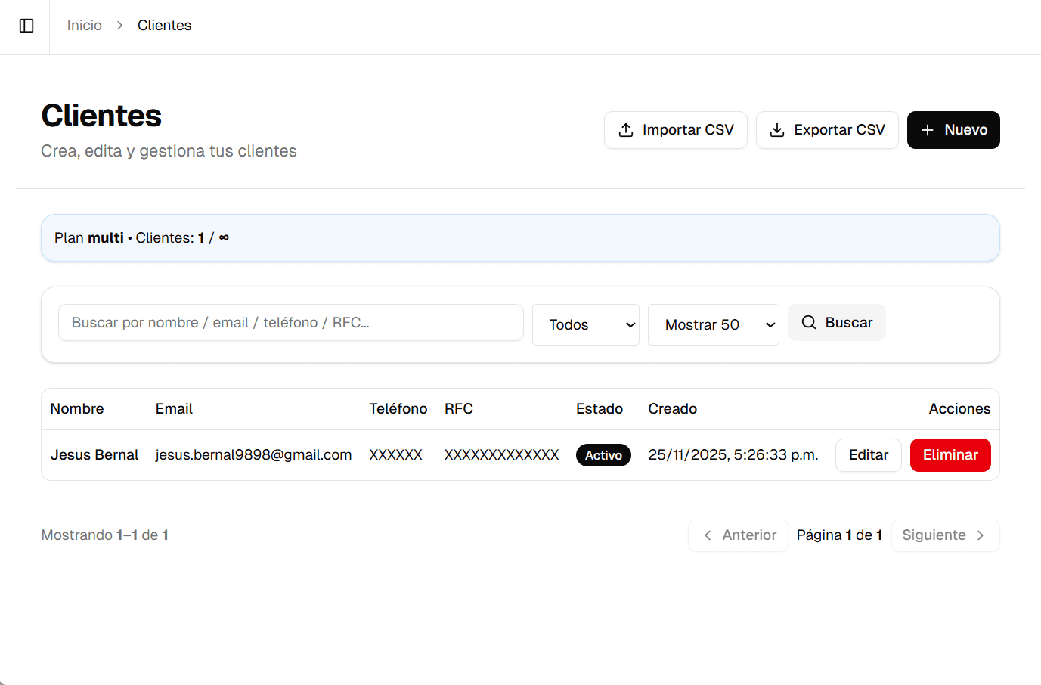Open the Todos status filter dropdown
1041x685 pixels.
586,324
